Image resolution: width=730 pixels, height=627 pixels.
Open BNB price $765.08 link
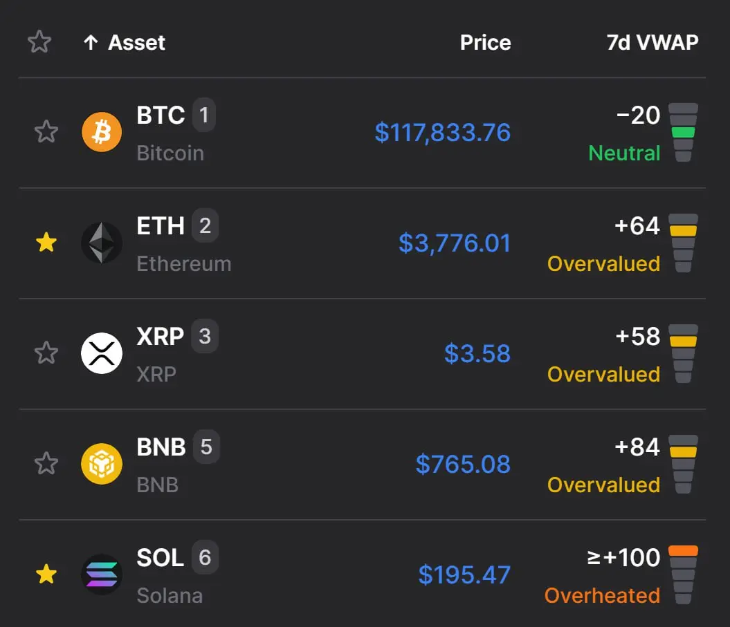(463, 465)
